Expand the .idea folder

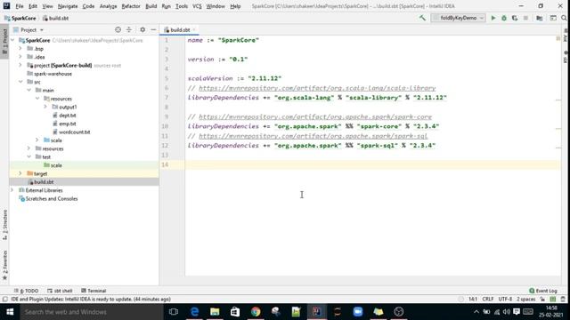click(20, 57)
